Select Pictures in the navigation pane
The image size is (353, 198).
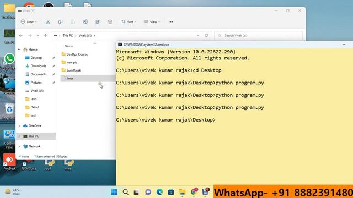36,82
